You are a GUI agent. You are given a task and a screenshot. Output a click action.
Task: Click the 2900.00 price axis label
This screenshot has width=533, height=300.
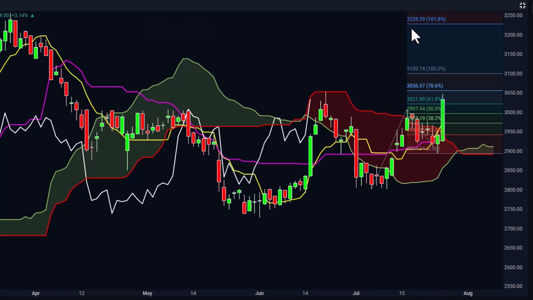pyautogui.click(x=513, y=151)
